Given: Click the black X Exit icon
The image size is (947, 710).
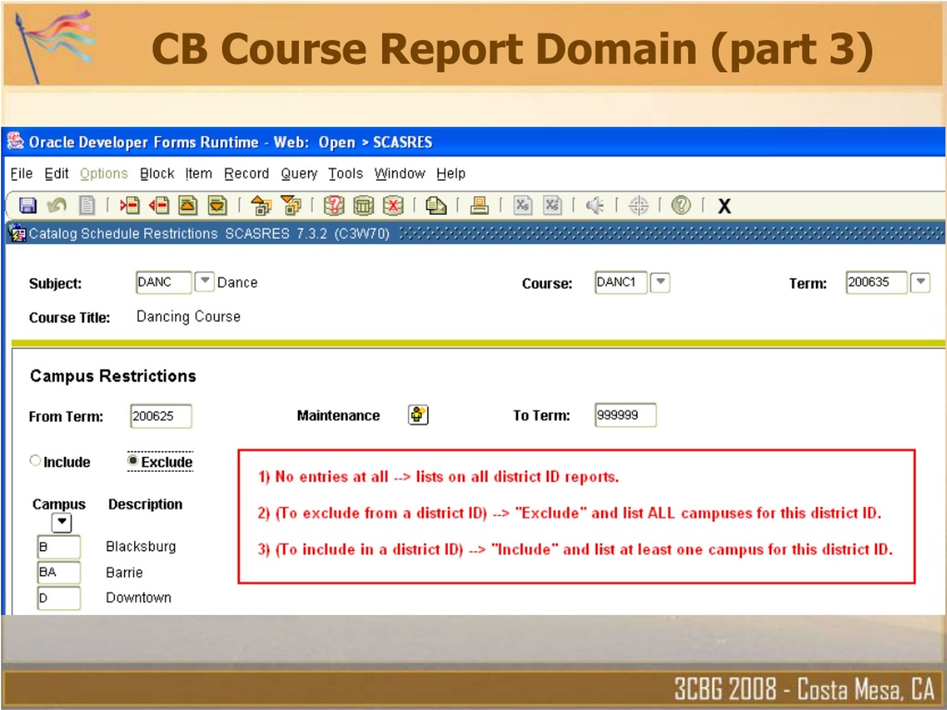Looking at the screenshot, I should (724, 206).
